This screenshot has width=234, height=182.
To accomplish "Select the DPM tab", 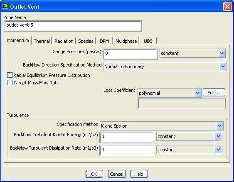I will [104, 41].
